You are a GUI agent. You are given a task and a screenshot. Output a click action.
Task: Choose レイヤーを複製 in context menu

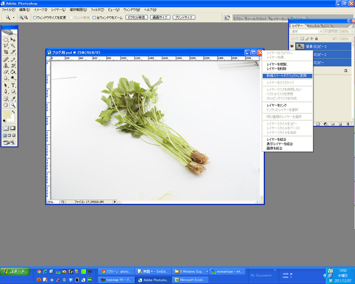(x=287, y=64)
